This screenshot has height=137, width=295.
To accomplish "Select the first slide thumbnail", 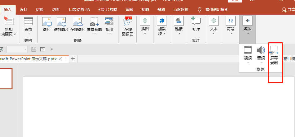I will point(6,78).
